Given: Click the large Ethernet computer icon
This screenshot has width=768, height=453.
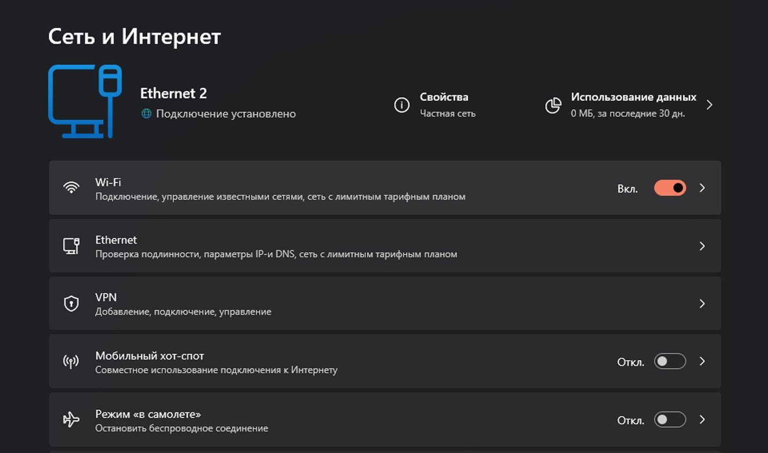Looking at the screenshot, I should [x=85, y=101].
